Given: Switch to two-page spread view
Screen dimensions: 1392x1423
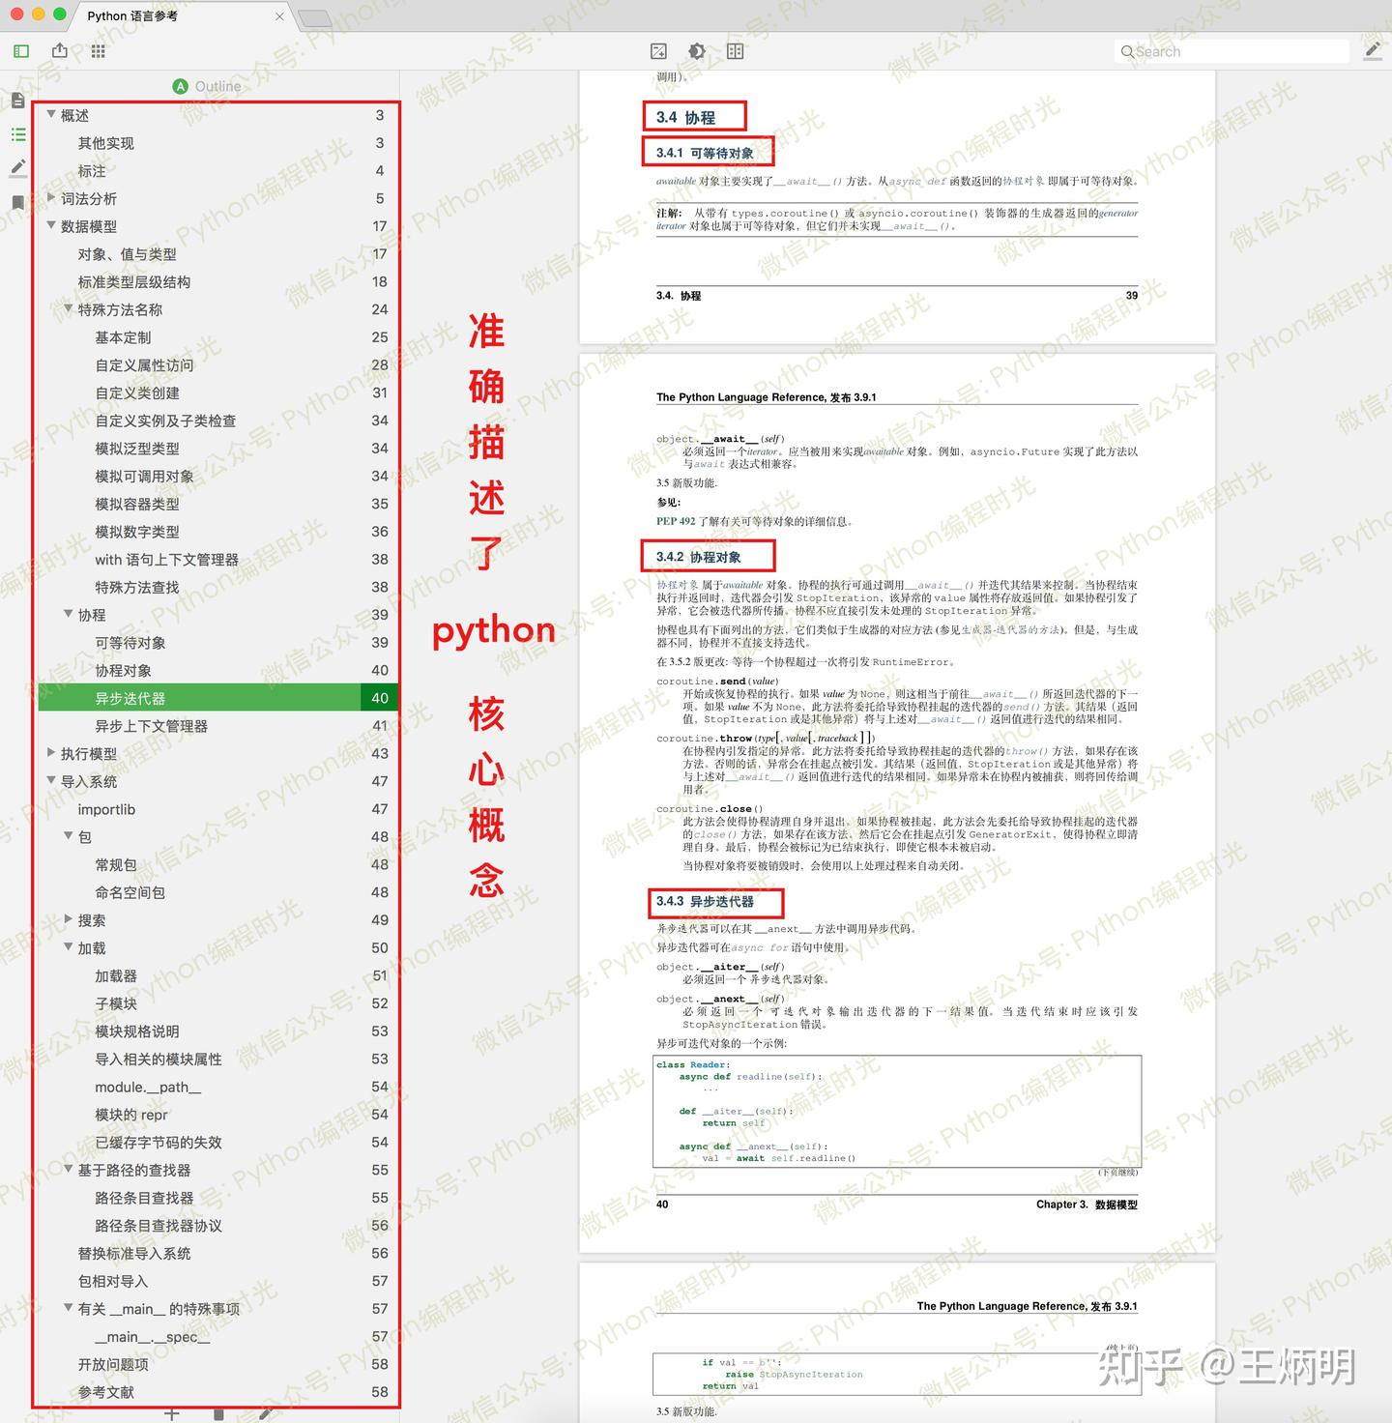Looking at the screenshot, I should pyautogui.click(x=734, y=50).
